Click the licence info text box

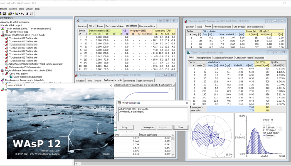coord(153,114)
